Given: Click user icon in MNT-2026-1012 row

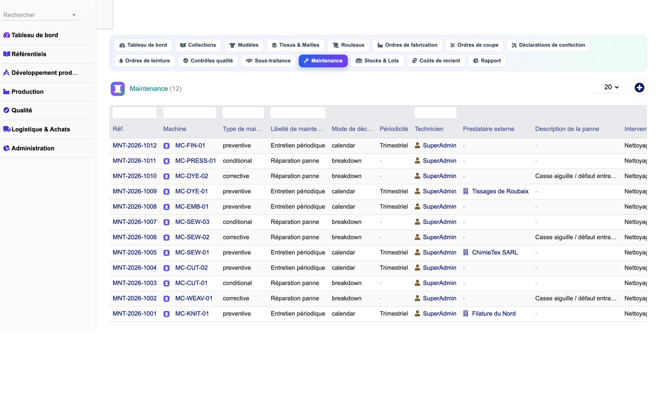Looking at the screenshot, I should pos(418,146).
